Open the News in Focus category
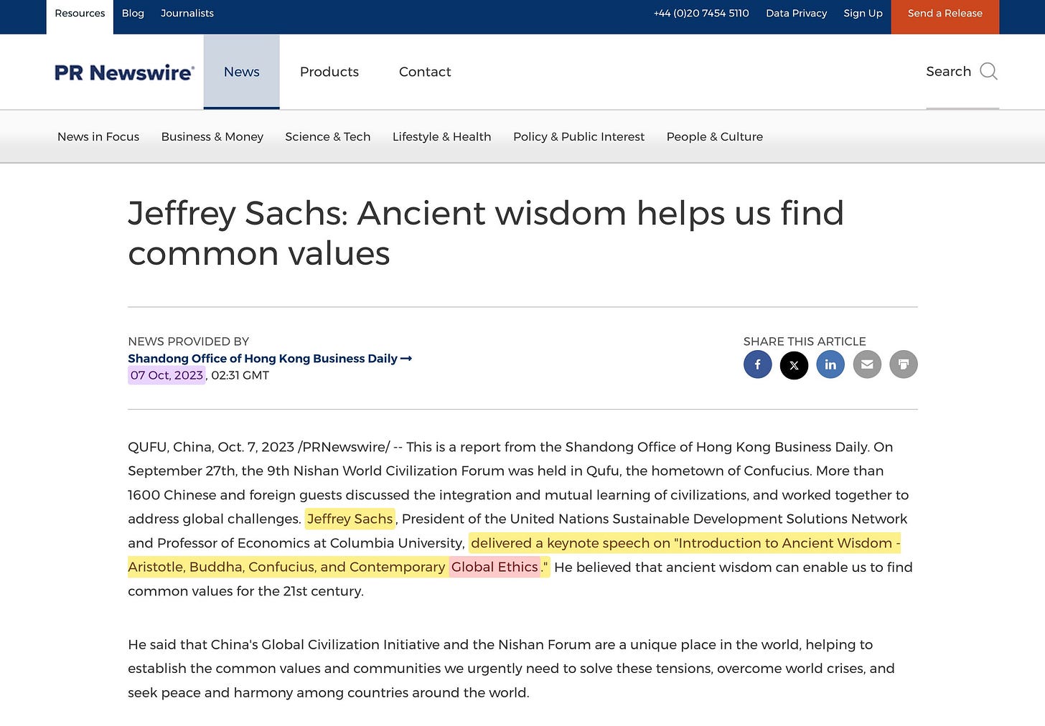 coord(98,137)
